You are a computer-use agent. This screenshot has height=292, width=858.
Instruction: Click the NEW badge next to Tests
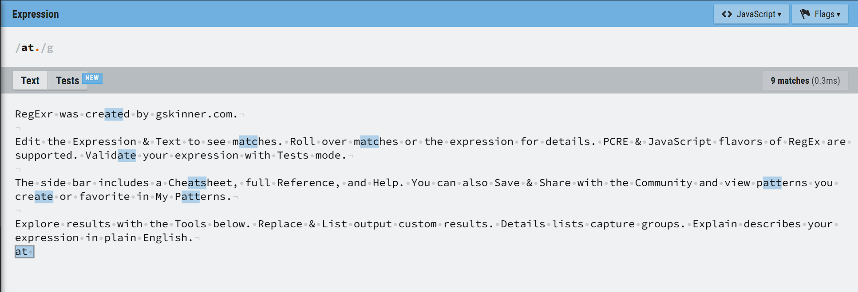click(92, 78)
